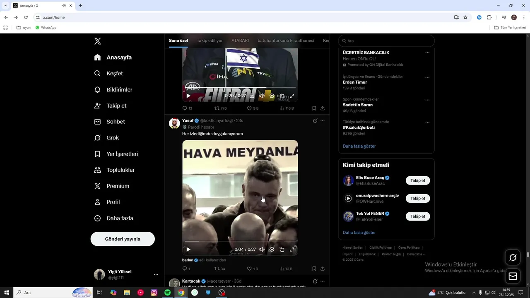Go to Takip et page

(110, 106)
